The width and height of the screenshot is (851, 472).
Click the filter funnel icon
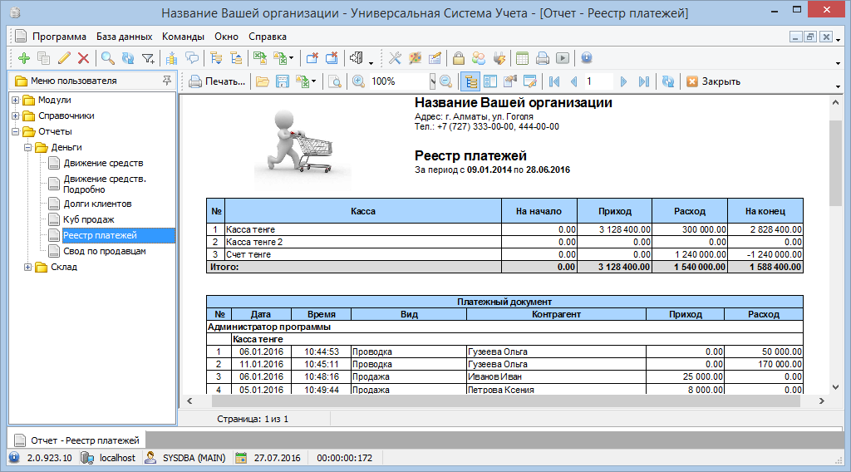point(148,58)
